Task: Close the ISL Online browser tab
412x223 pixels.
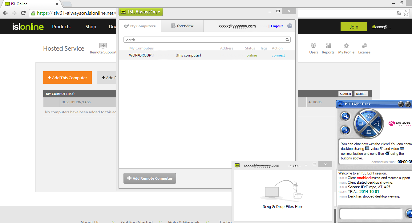Action: (58, 4)
